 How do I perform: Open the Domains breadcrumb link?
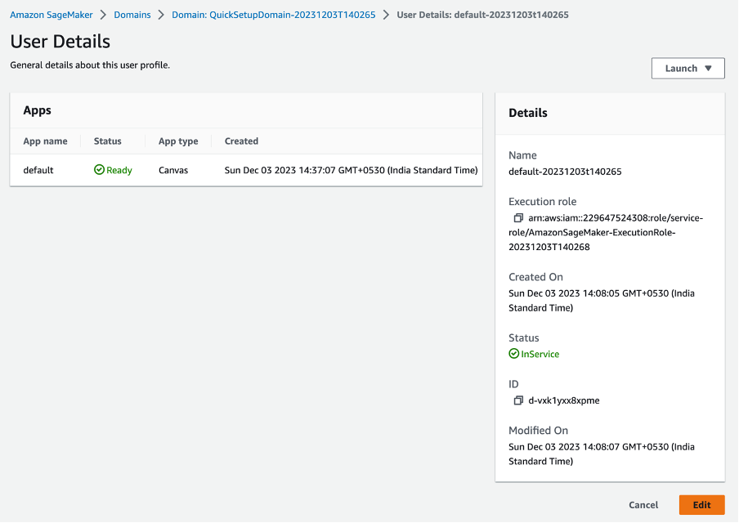[x=132, y=15]
